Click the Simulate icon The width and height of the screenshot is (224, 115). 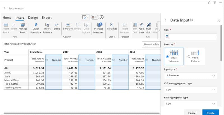pos(68,25)
